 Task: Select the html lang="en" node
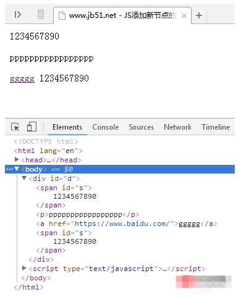48,151
